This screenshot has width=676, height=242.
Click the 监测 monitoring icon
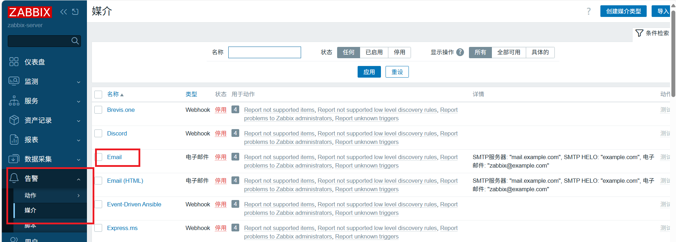14,81
